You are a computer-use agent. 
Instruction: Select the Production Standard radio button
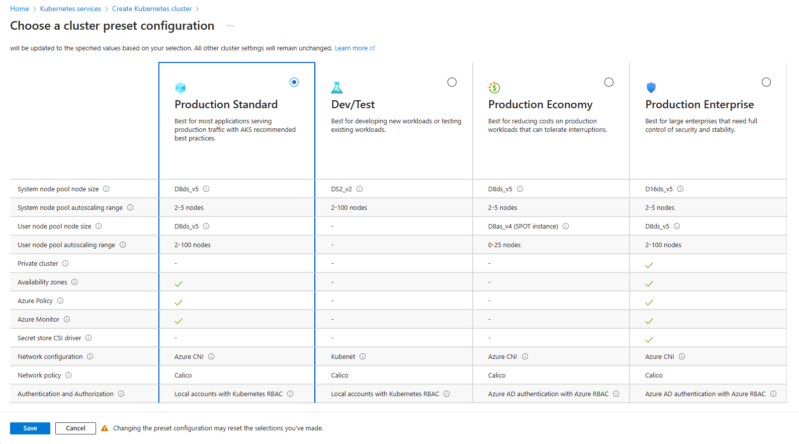(x=294, y=82)
